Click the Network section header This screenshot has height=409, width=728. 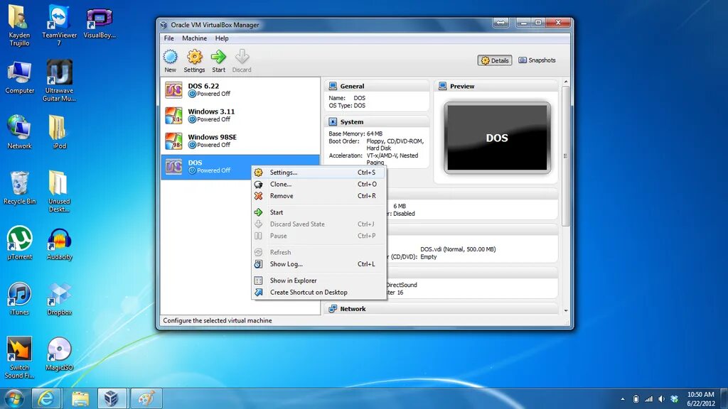coord(441,309)
